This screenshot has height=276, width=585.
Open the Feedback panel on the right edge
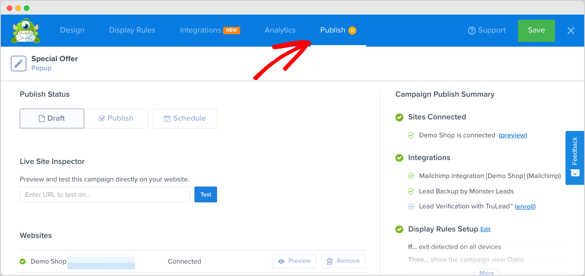tap(575, 158)
